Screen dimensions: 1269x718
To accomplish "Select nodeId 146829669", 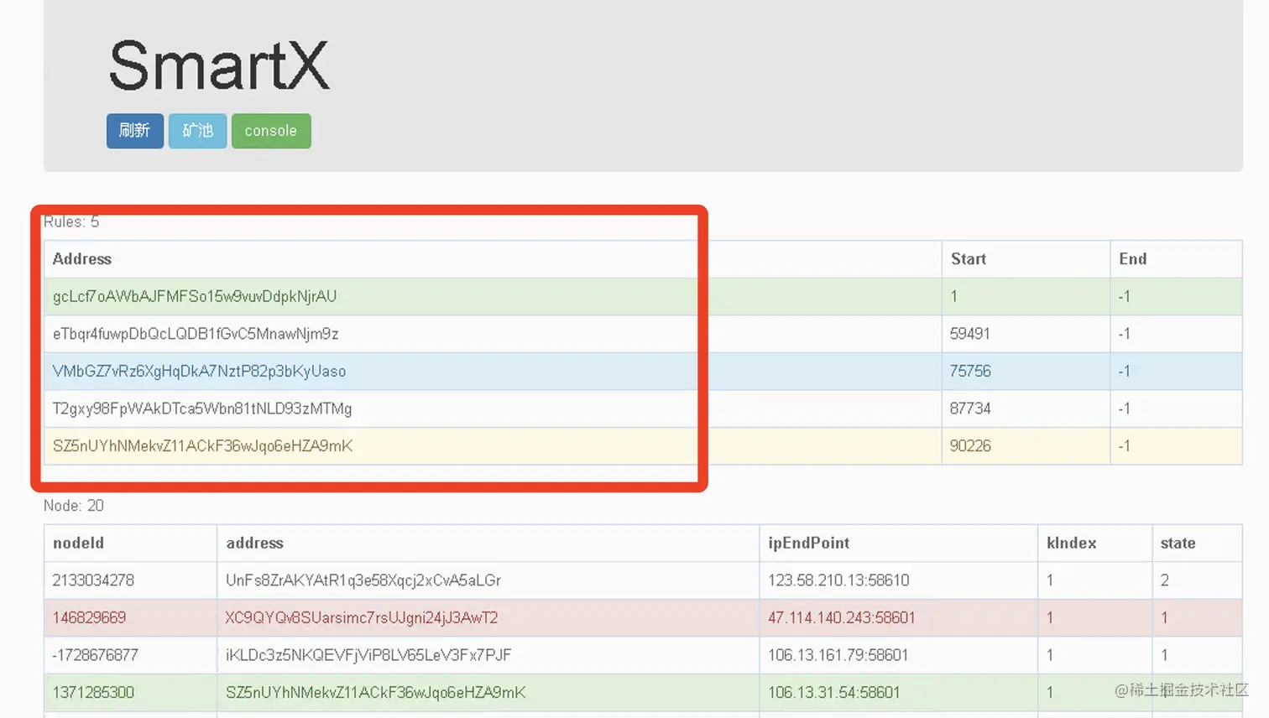I will point(89,618).
